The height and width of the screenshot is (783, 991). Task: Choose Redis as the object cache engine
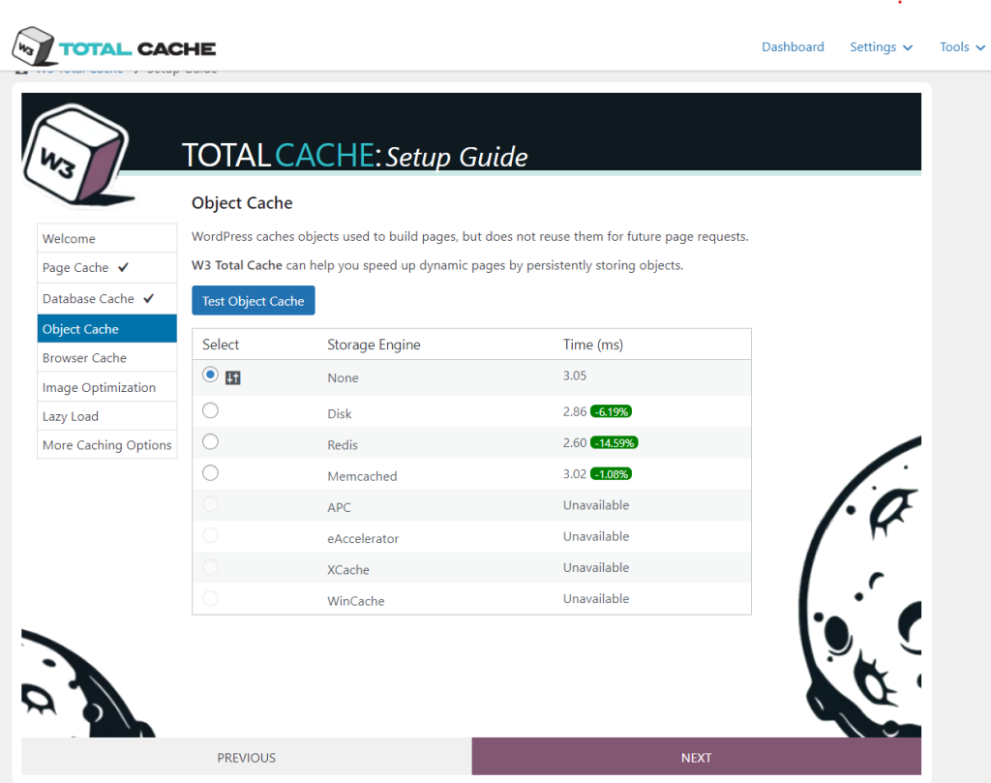click(210, 441)
